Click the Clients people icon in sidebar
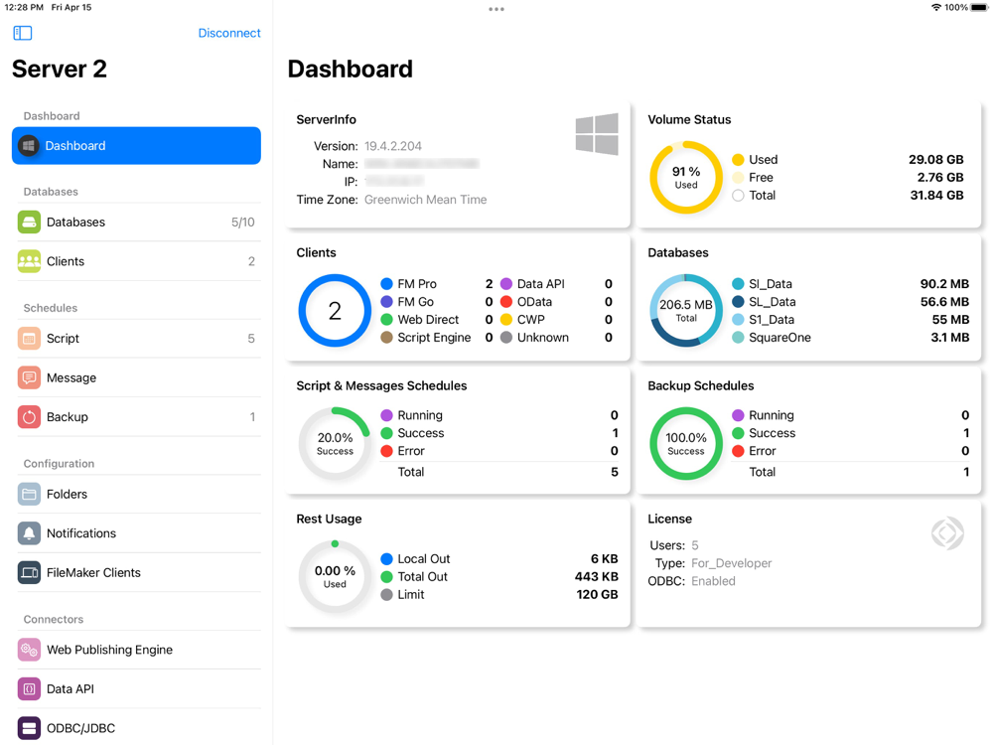This screenshot has height=745, width=993. pyautogui.click(x=29, y=261)
